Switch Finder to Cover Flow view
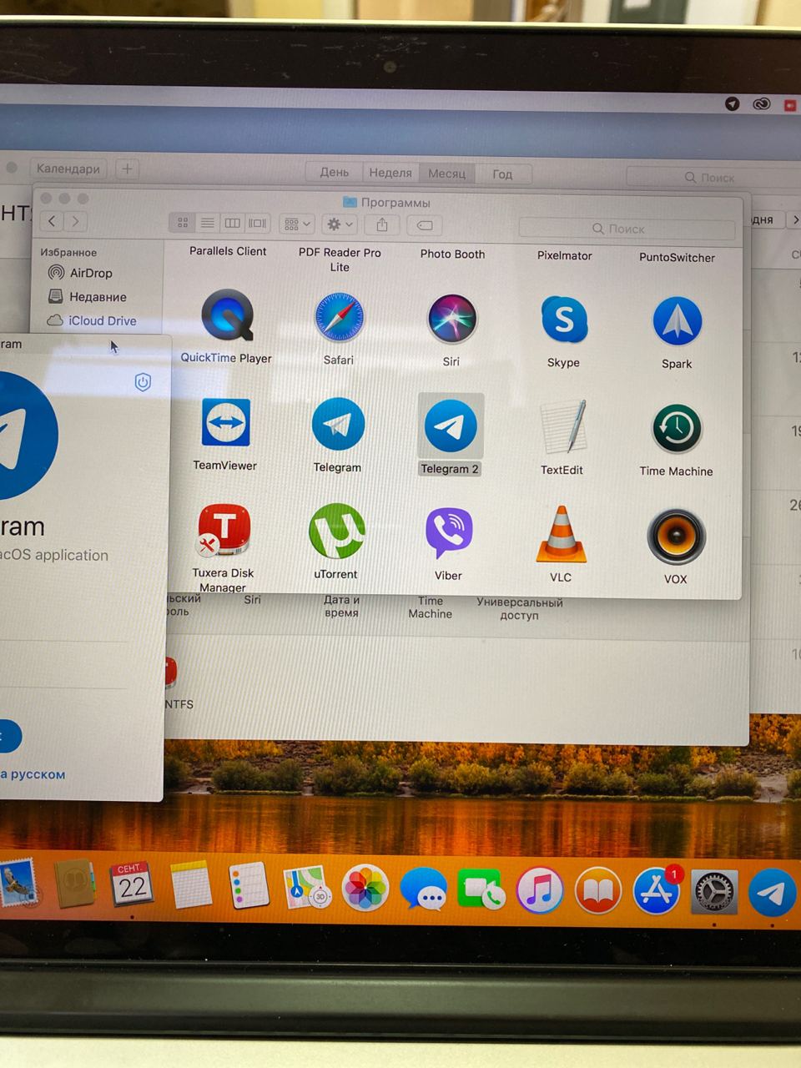This screenshot has height=1068, width=801. tap(258, 224)
